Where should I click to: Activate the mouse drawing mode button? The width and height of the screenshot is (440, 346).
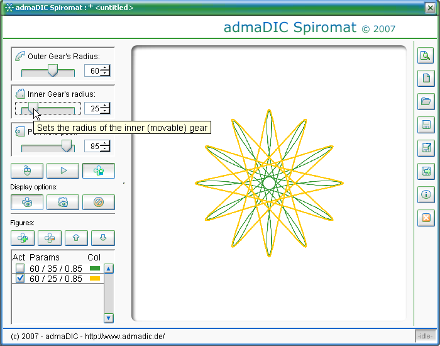point(27,170)
